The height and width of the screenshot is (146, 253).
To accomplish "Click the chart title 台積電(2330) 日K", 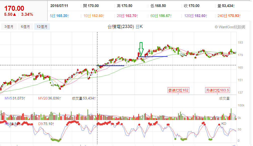I will pos(125,27).
